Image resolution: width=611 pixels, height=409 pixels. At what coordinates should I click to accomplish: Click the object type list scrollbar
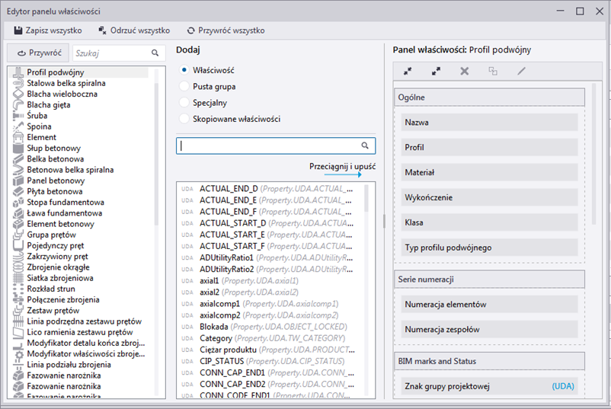tap(157, 152)
